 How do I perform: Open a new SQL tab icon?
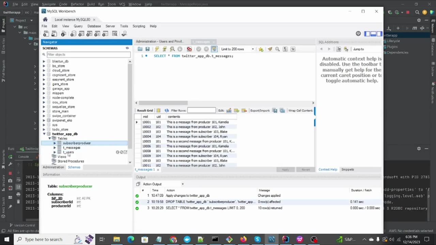click(x=46, y=34)
